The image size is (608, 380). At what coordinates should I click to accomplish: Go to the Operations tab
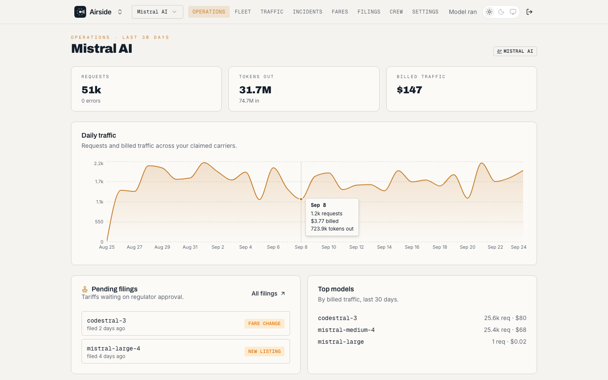click(209, 12)
